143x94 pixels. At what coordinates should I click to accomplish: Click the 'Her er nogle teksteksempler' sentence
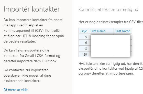click(111, 22)
